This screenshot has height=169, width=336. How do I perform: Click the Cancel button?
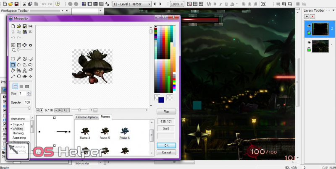coord(166,152)
